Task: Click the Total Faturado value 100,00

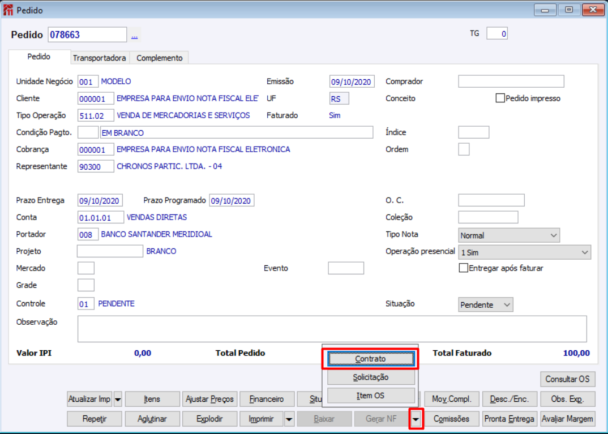Action: coord(576,353)
